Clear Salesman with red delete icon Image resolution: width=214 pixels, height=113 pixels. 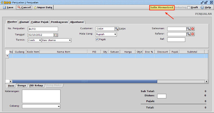coord(192,29)
